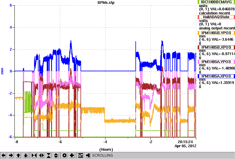Select the IPM1H05B.YPOS legend entry
This screenshot has width=235, height=159.
click(216, 33)
